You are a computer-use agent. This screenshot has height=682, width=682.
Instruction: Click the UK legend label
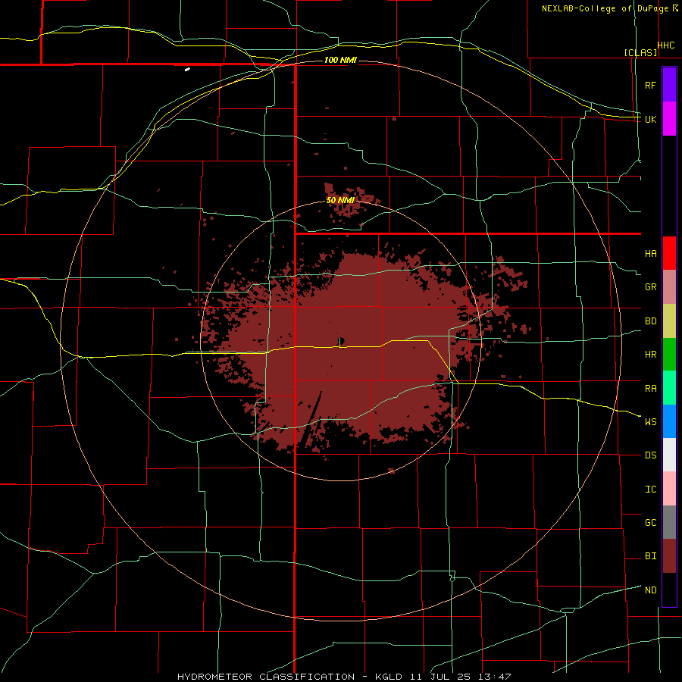coord(650,119)
